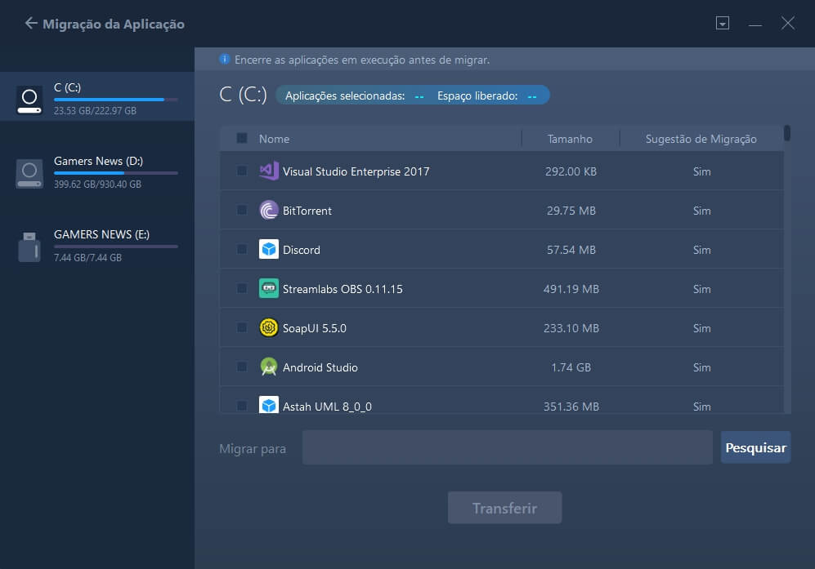Expand the Aplicações selecionadas value

click(418, 95)
